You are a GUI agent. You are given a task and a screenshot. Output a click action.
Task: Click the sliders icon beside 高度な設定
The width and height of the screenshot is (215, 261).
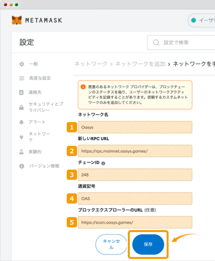click(21, 78)
